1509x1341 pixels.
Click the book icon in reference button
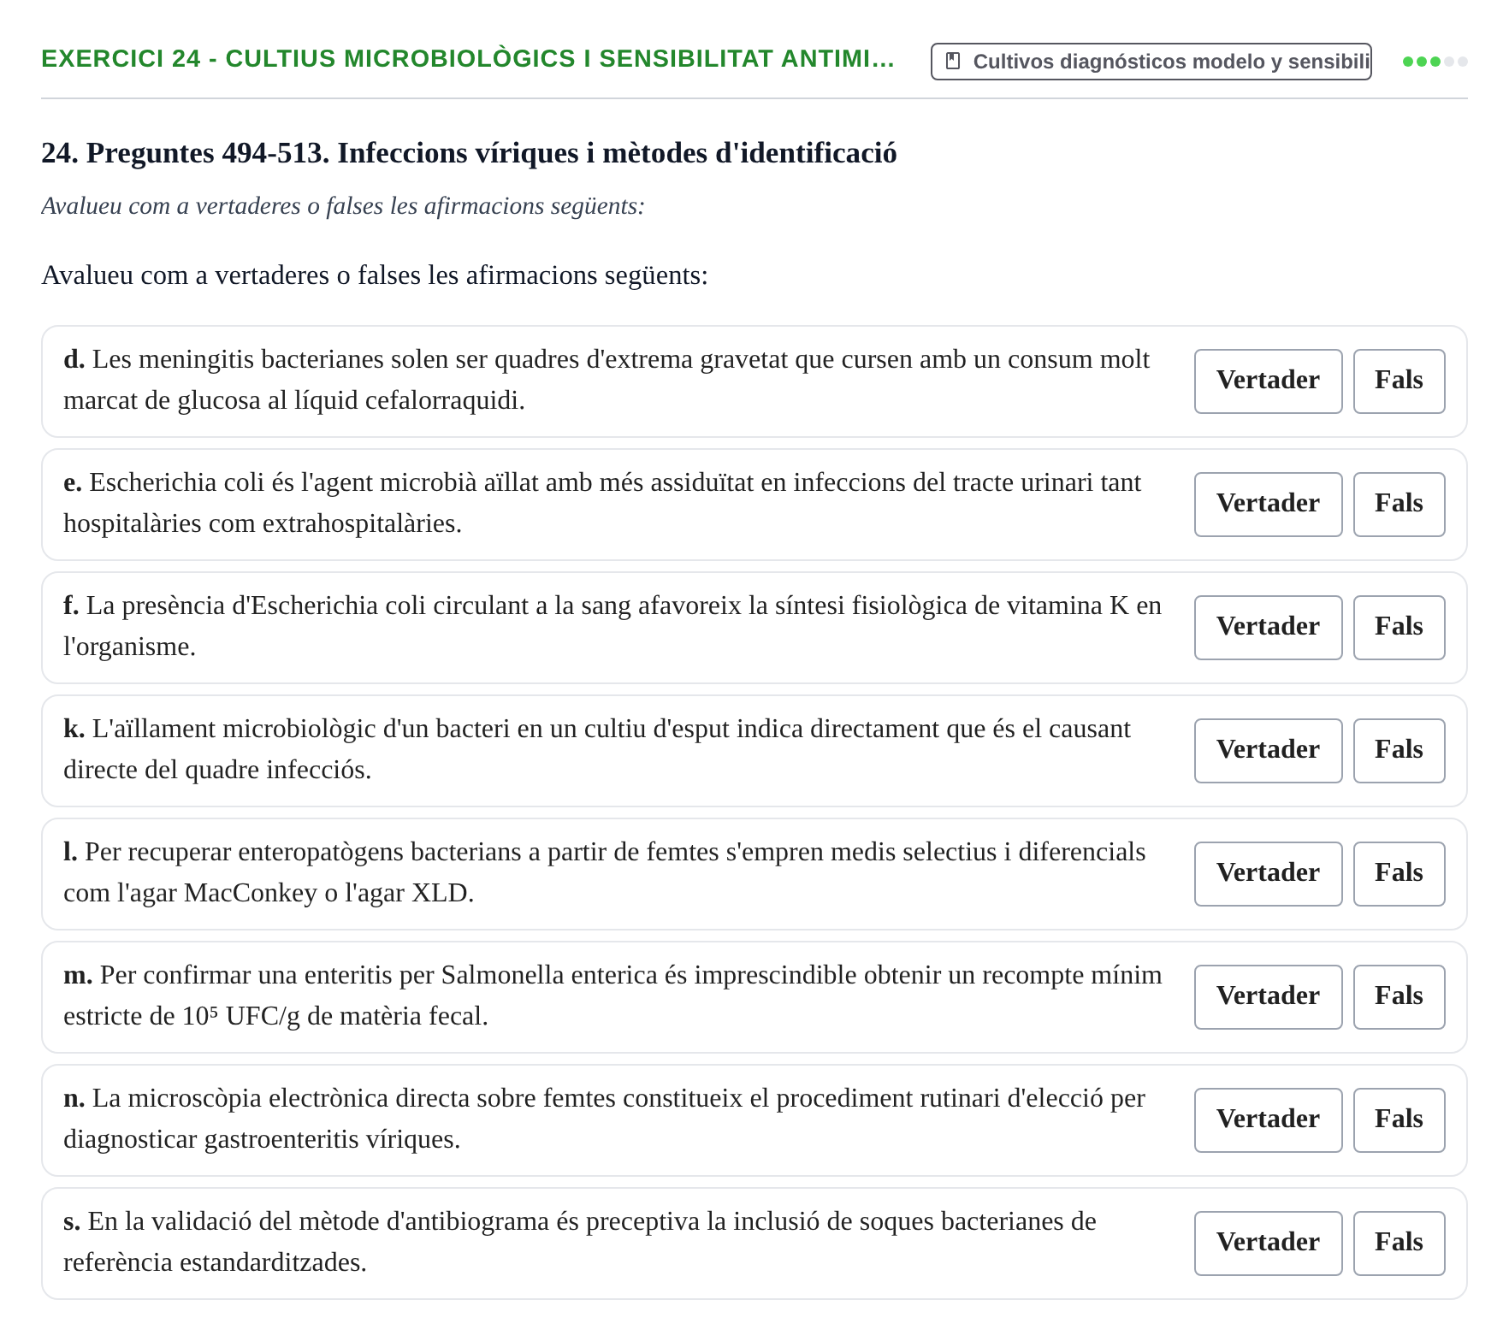(x=953, y=61)
